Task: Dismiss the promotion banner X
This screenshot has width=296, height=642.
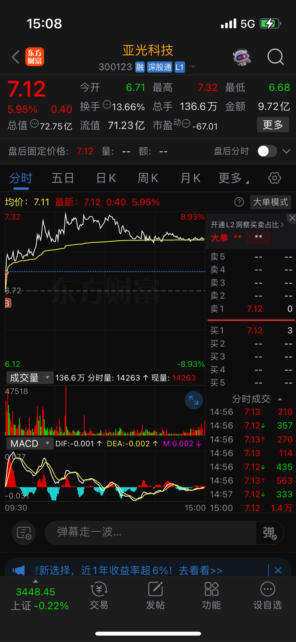Action: 278,570
